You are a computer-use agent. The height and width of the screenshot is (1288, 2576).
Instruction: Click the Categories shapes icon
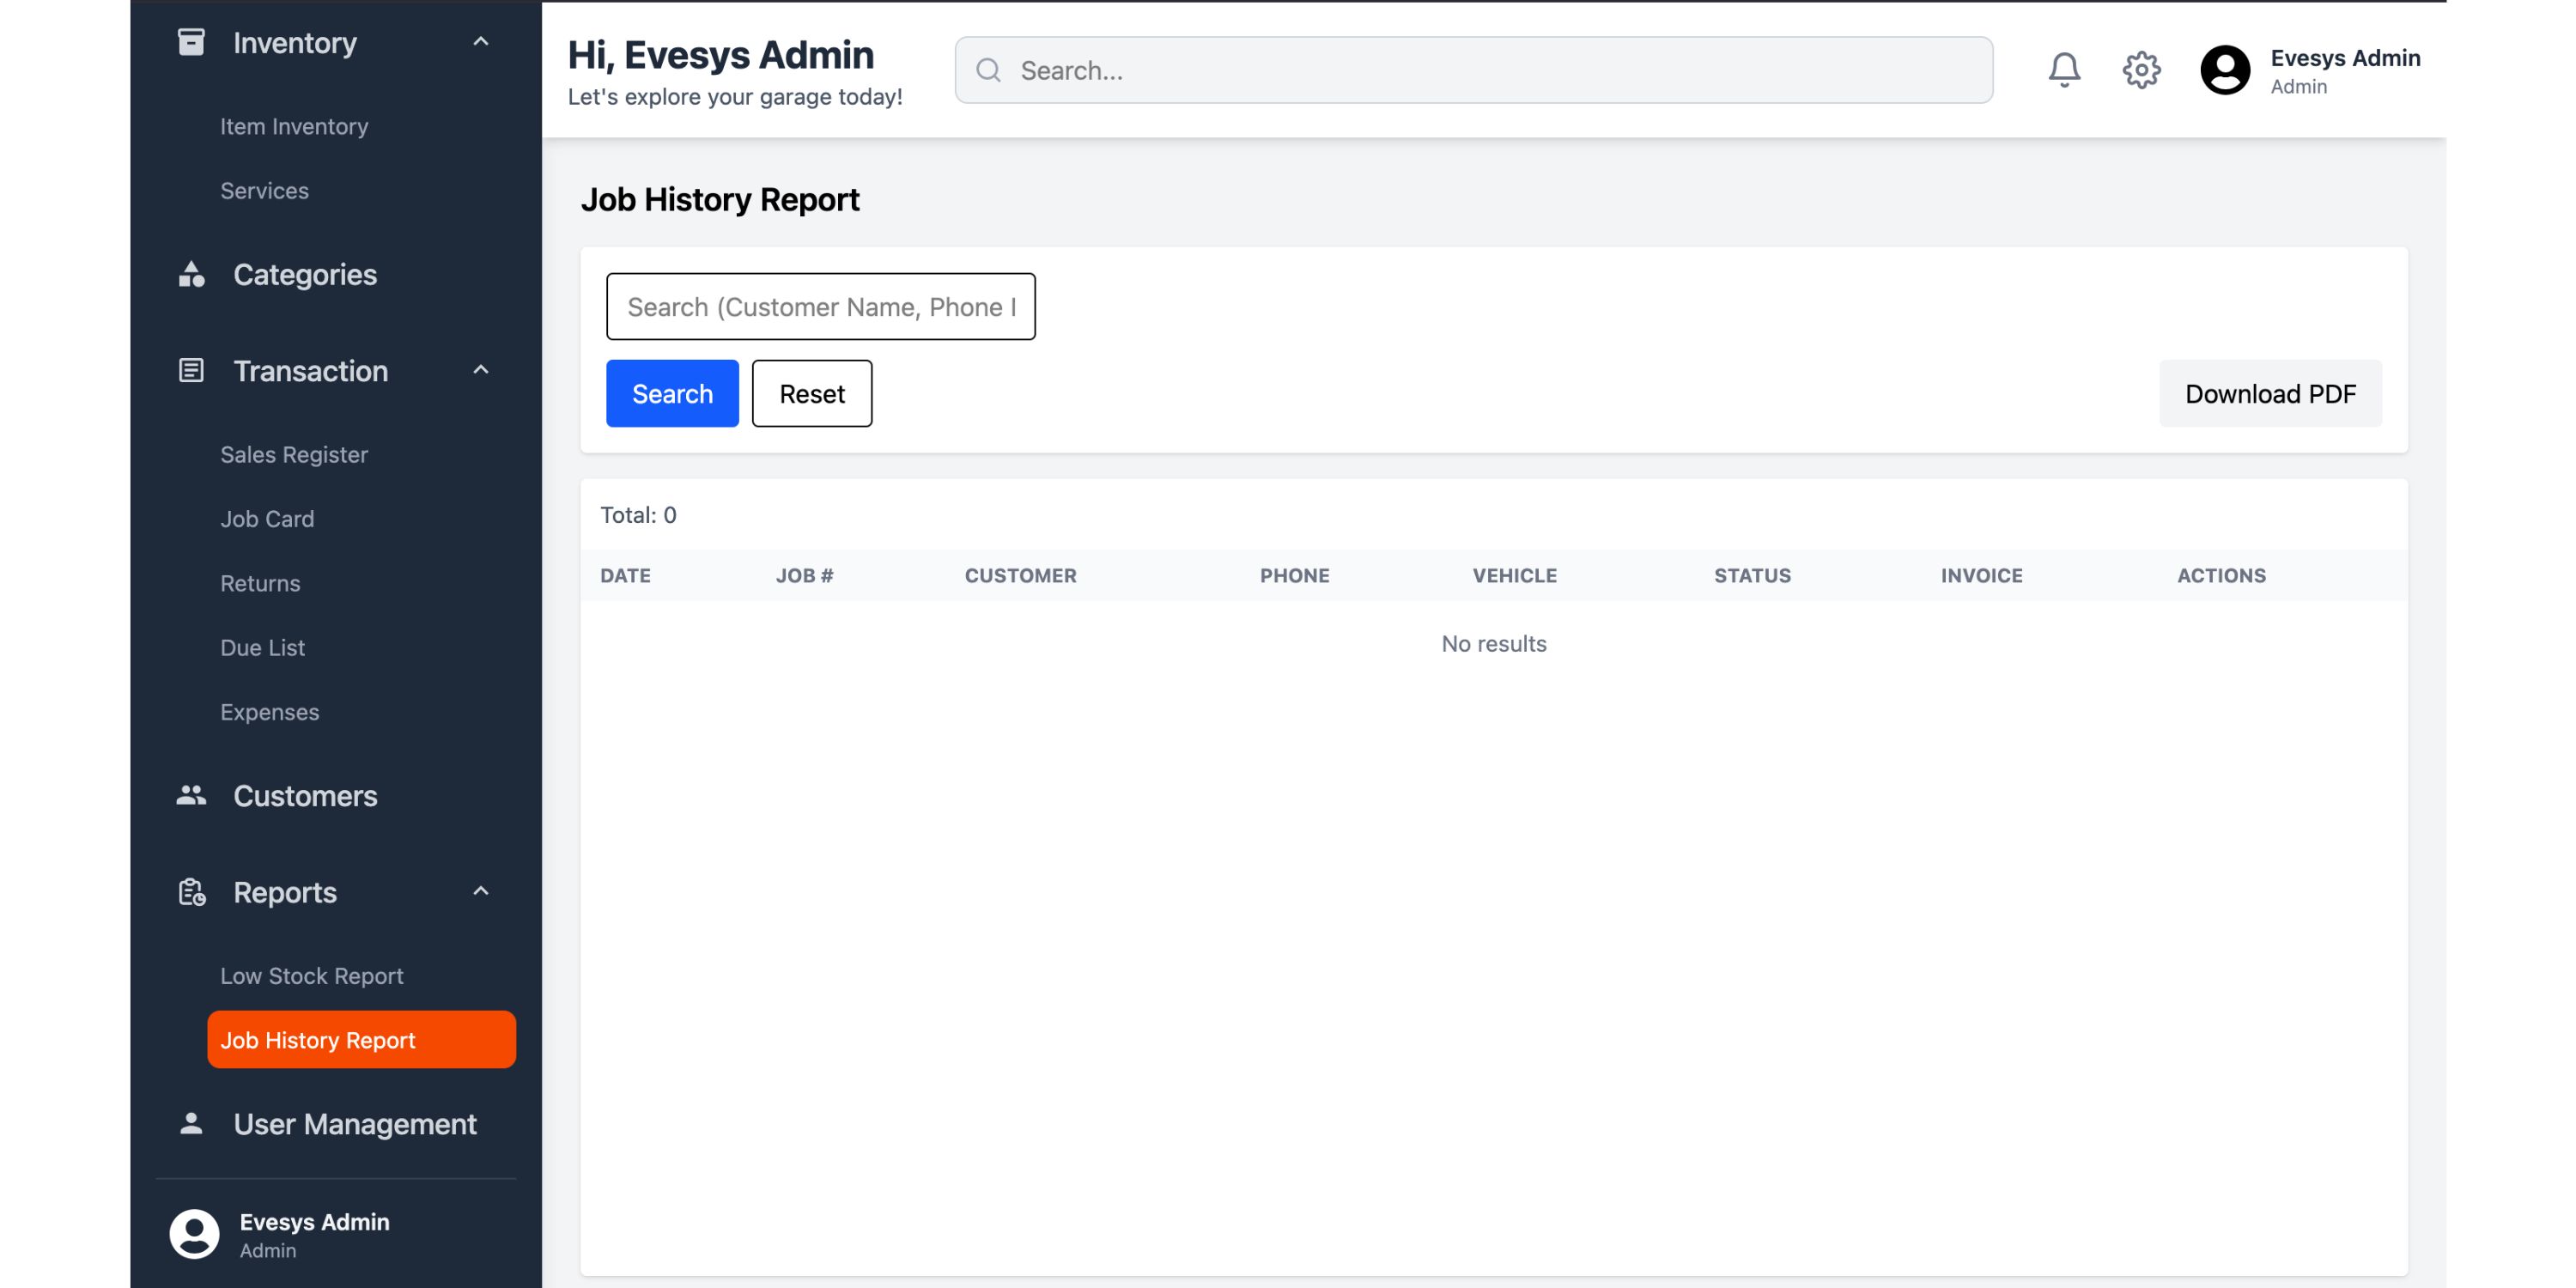tap(191, 275)
